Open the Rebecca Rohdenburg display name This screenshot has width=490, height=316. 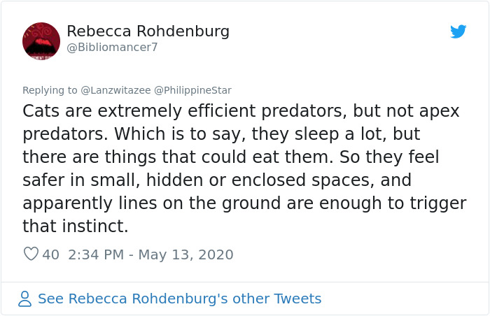(x=148, y=31)
